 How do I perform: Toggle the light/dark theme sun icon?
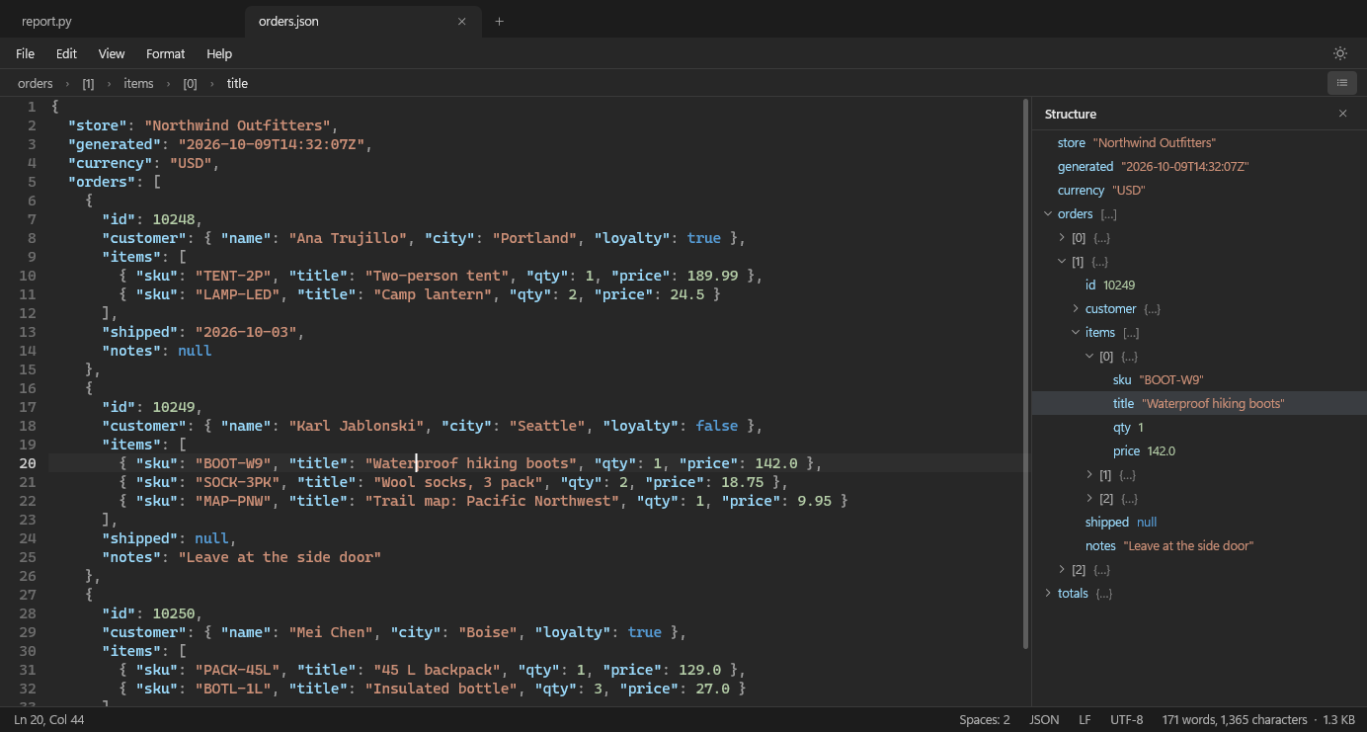pyautogui.click(x=1340, y=53)
